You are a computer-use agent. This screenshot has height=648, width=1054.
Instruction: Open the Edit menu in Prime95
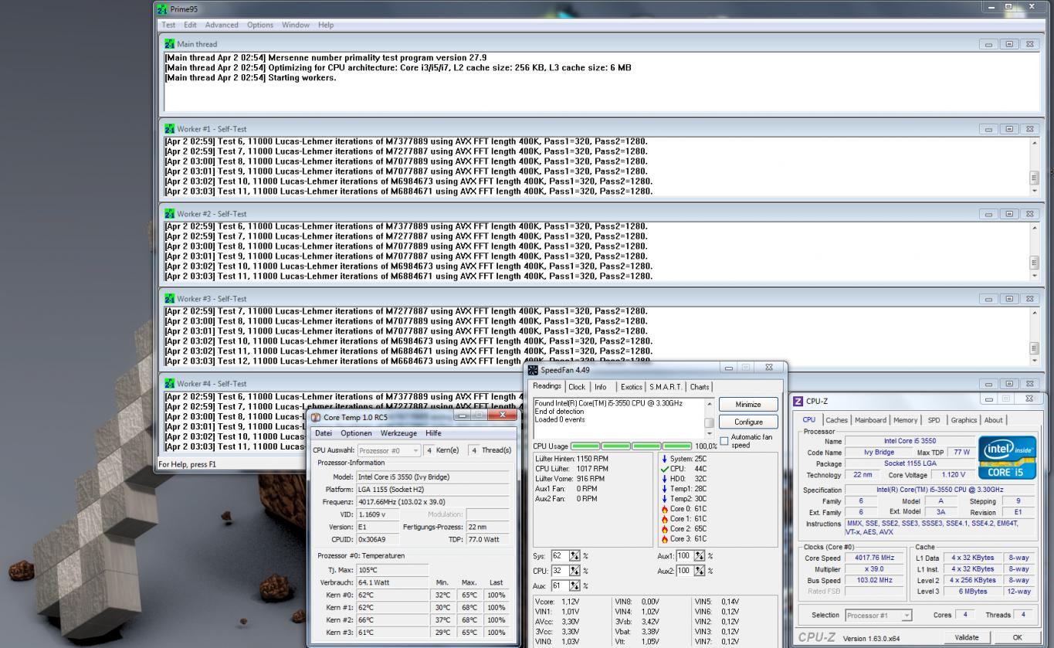(190, 25)
